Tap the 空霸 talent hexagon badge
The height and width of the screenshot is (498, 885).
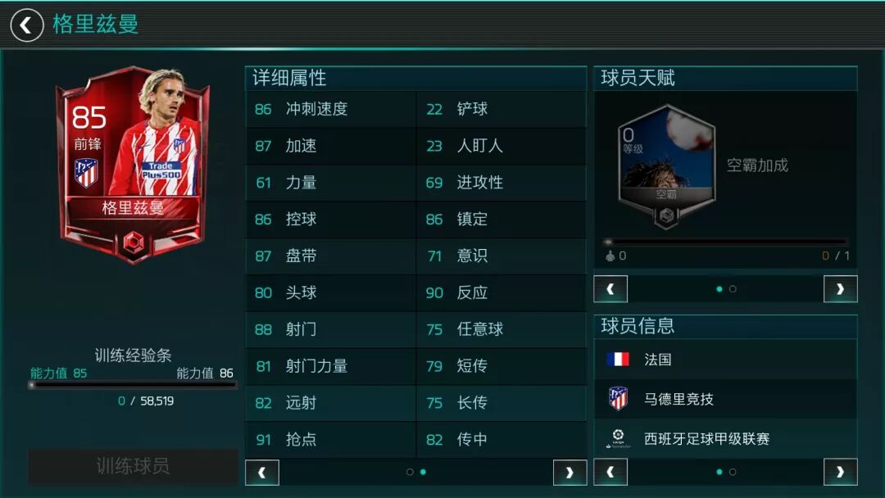[666, 165]
